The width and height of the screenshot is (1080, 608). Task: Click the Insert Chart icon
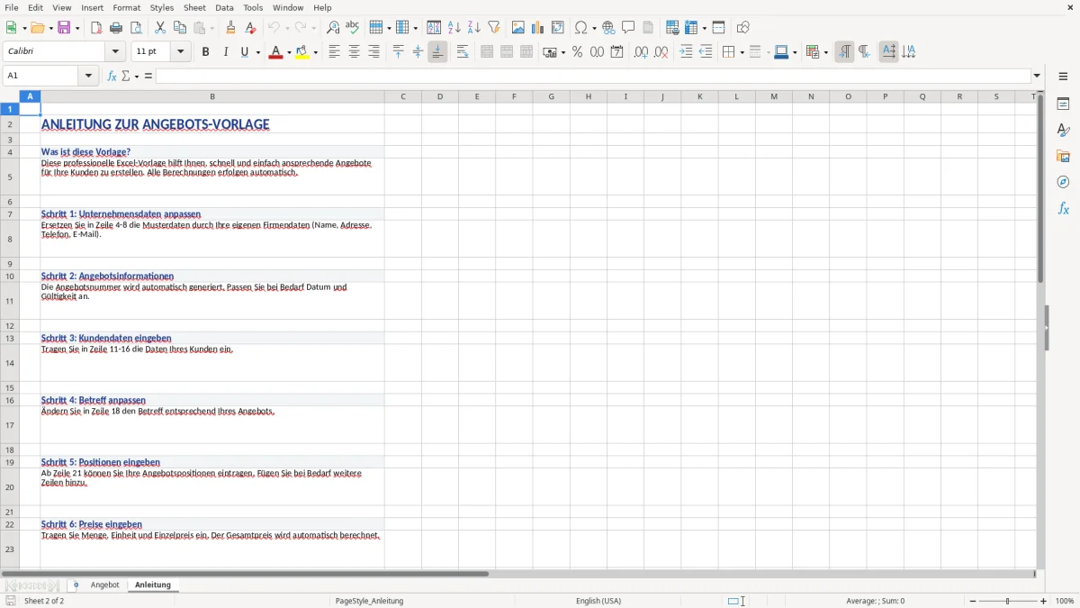click(x=538, y=28)
